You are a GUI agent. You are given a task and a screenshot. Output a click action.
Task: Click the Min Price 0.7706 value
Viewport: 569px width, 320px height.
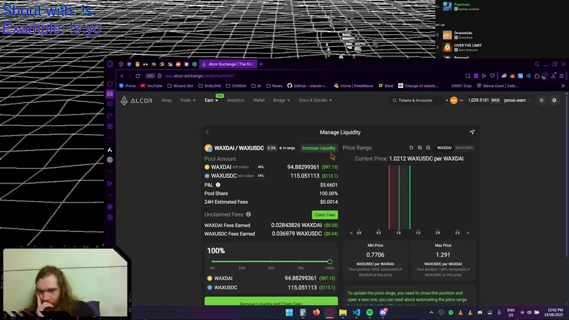coord(375,255)
